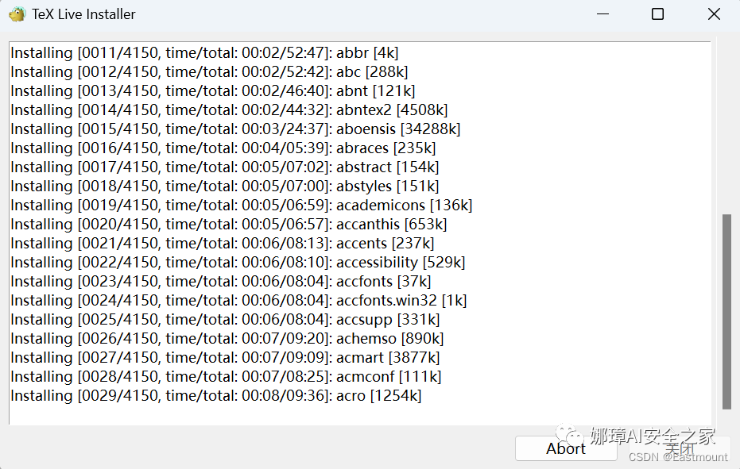Abort the installation with the Abort button
This screenshot has height=469, width=740.
[566, 448]
